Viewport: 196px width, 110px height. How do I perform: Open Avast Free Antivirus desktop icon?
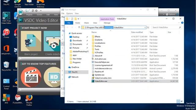click(40, 3)
